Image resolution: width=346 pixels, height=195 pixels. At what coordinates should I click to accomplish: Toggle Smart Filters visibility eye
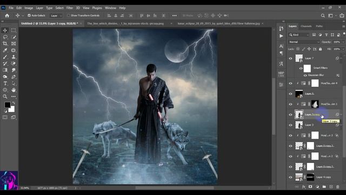point(301,68)
